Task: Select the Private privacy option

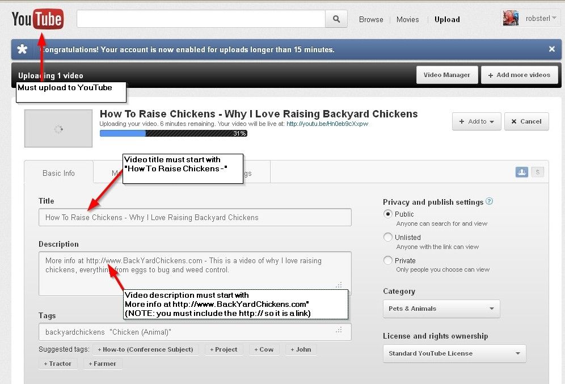Action: pos(388,260)
